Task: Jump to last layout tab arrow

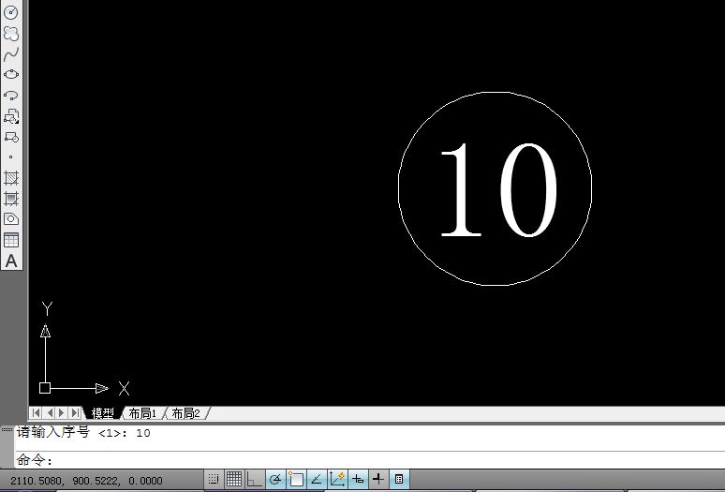Action: (75, 412)
